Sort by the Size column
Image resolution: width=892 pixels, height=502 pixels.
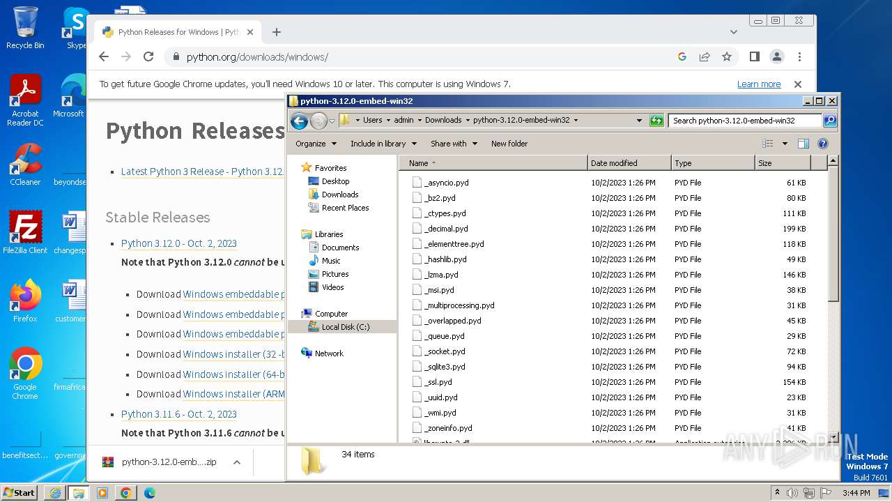[x=783, y=163]
